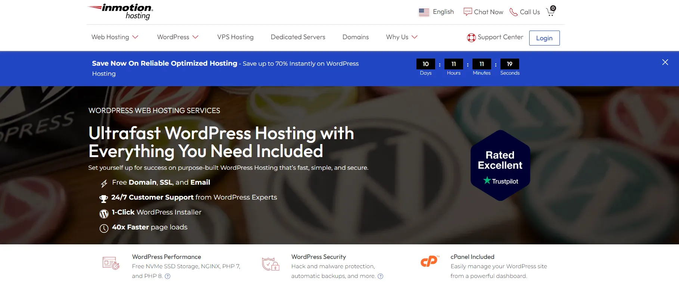
Task: Click the Trustpilot green star icon
Action: coord(487,181)
